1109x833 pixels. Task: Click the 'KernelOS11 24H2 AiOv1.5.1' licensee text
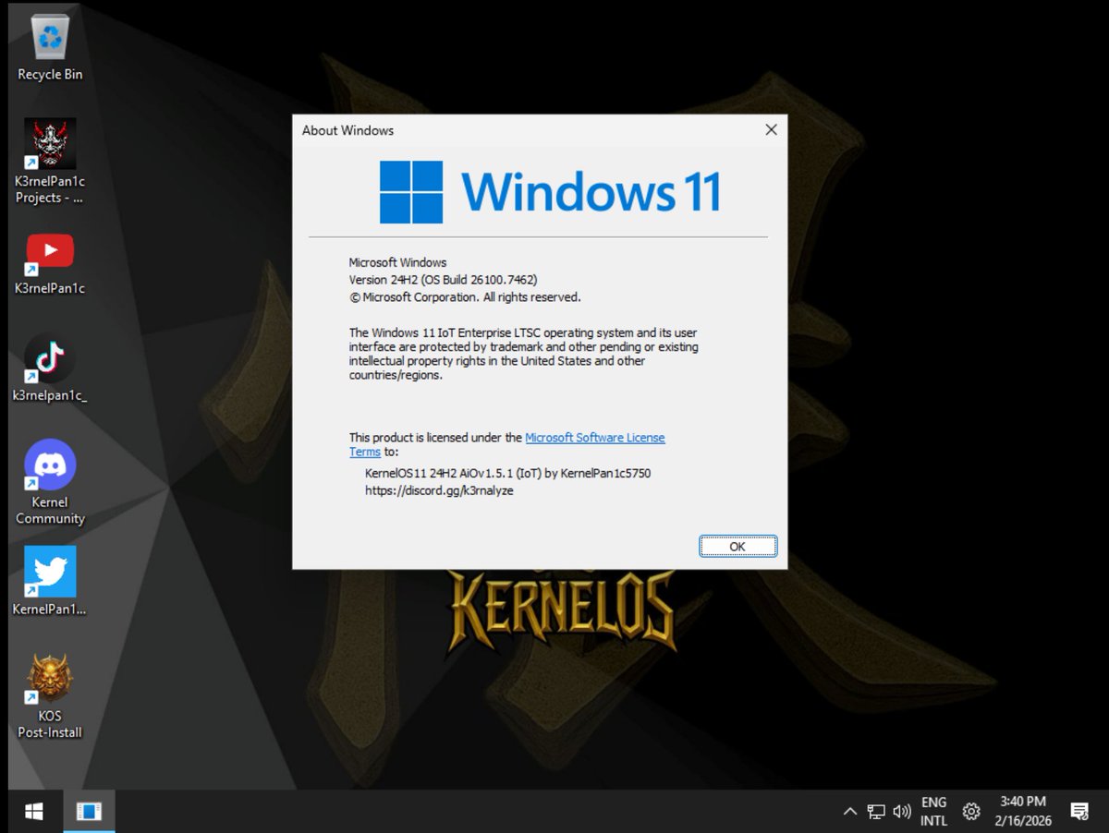point(508,473)
